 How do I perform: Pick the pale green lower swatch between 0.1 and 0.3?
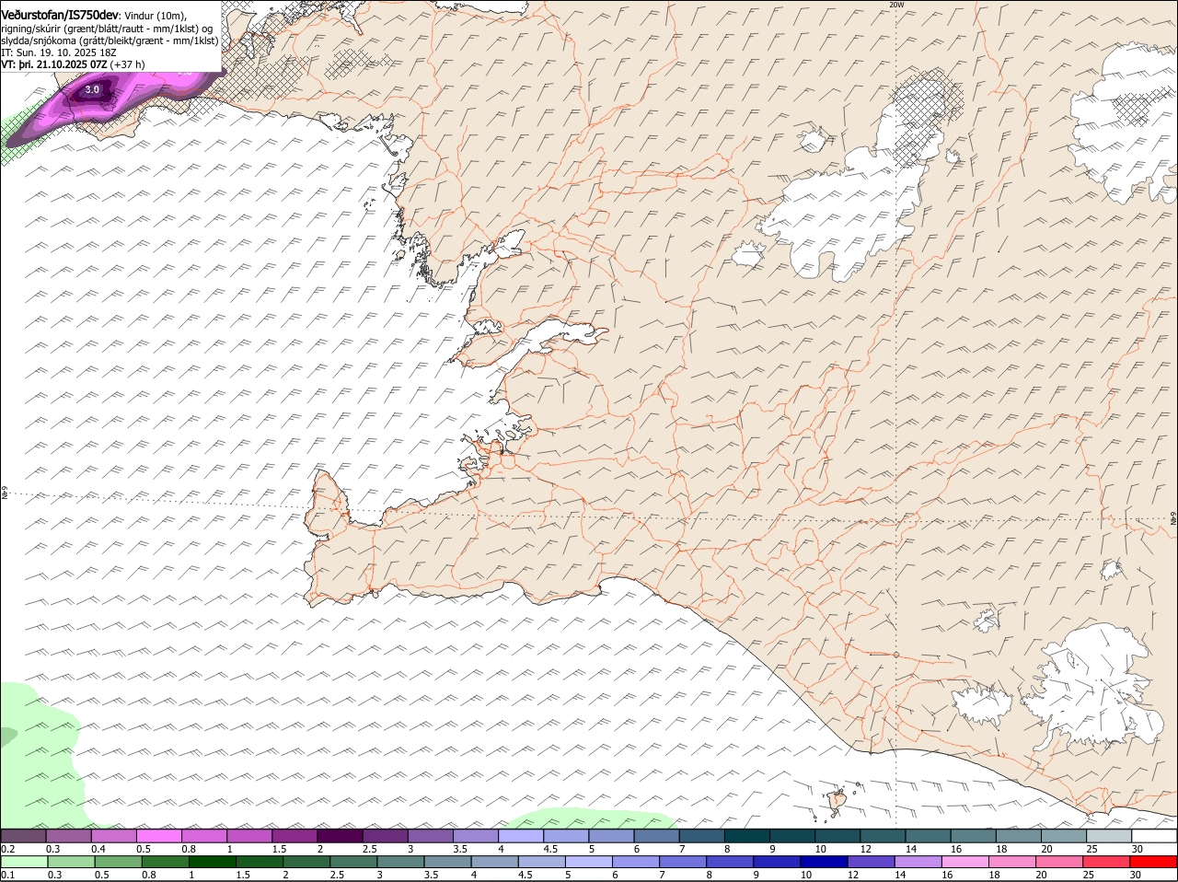coord(24,862)
